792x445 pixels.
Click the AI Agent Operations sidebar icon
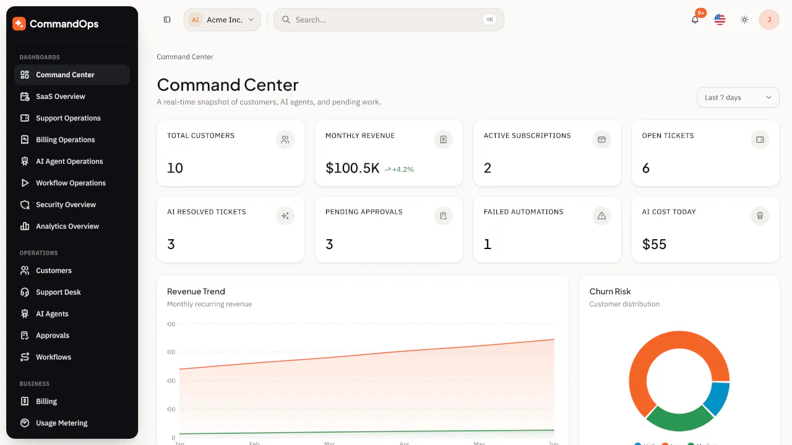pos(25,161)
